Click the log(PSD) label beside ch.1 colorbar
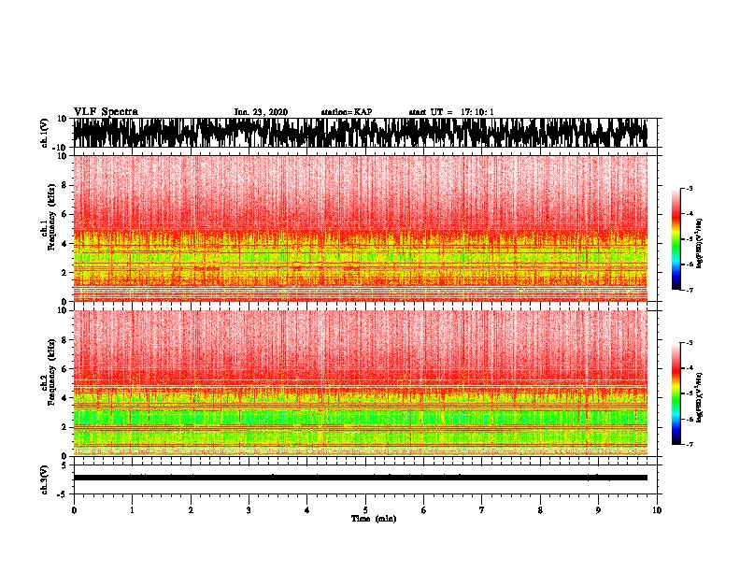Image resolution: width=740 pixels, height=572 pixels. (x=699, y=244)
